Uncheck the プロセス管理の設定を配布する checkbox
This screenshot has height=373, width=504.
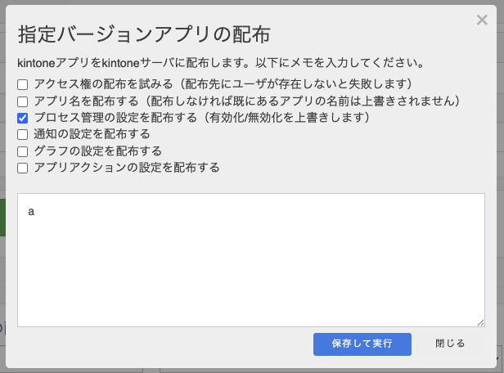point(23,118)
